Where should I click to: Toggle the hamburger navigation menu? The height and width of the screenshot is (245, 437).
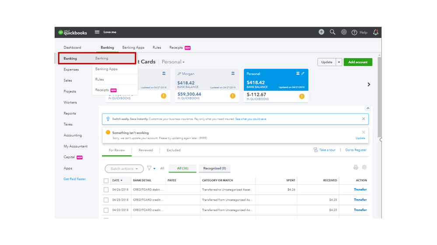(97, 32)
